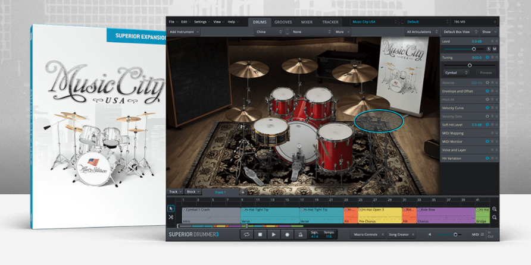Screen dimensions: 531x265
Task: Toggle the metronome icon
Action: 301,234
